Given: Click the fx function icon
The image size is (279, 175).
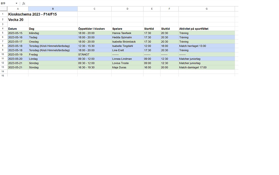Looking at the screenshot, I should tap(24, 3).
